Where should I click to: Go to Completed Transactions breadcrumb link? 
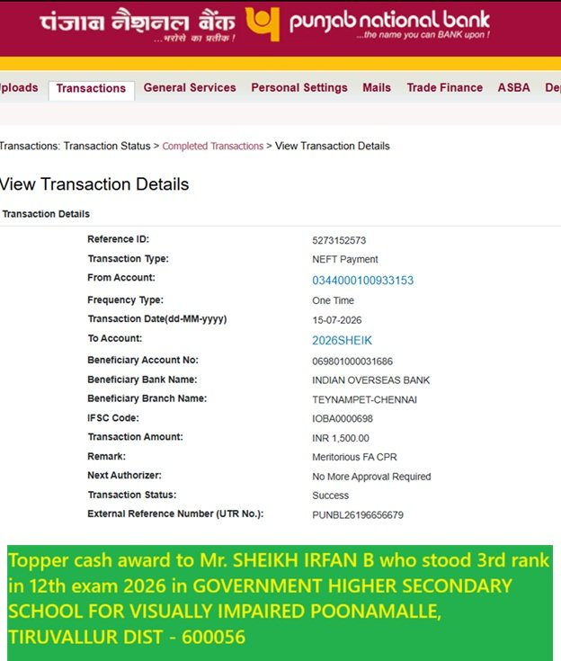pyautogui.click(x=213, y=146)
